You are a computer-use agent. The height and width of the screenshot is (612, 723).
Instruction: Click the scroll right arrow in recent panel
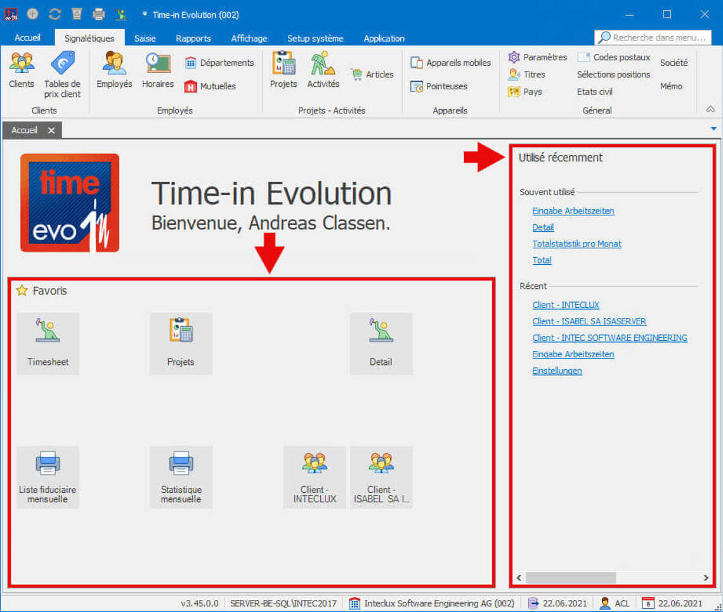[705, 577]
